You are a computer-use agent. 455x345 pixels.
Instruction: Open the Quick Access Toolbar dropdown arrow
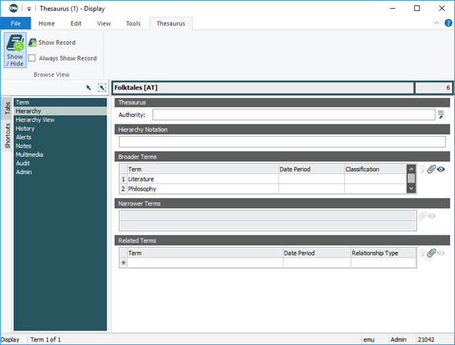coord(29,9)
